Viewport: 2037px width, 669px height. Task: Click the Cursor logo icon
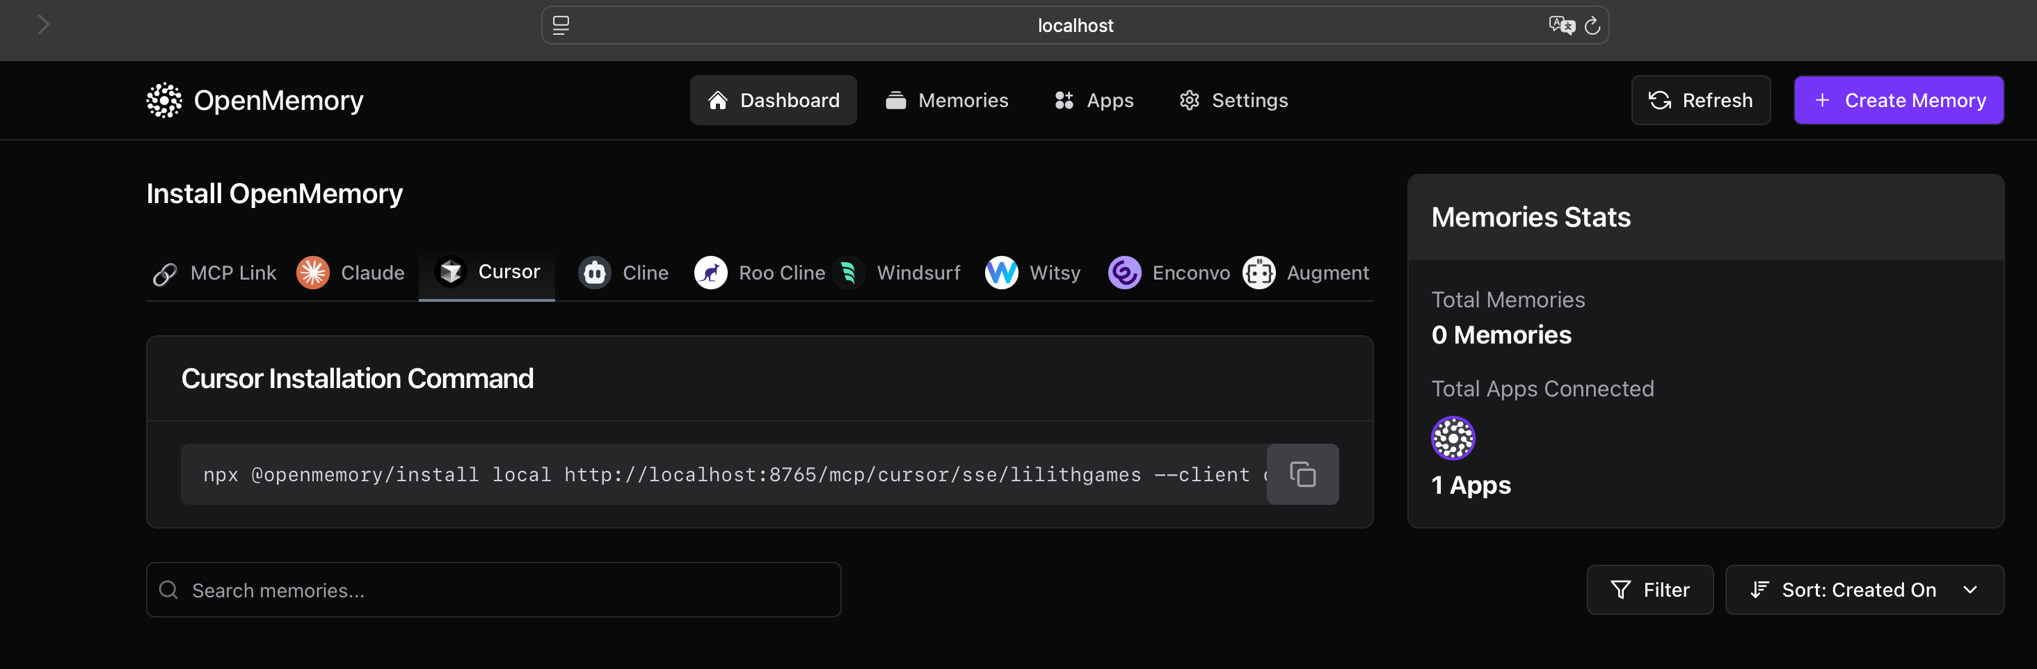point(451,271)
